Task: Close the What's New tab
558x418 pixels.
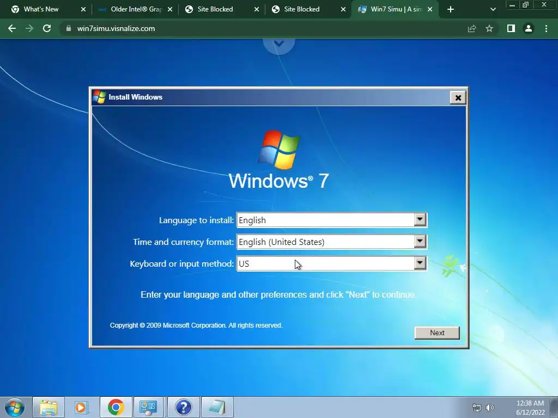Action: coord(83,9)
